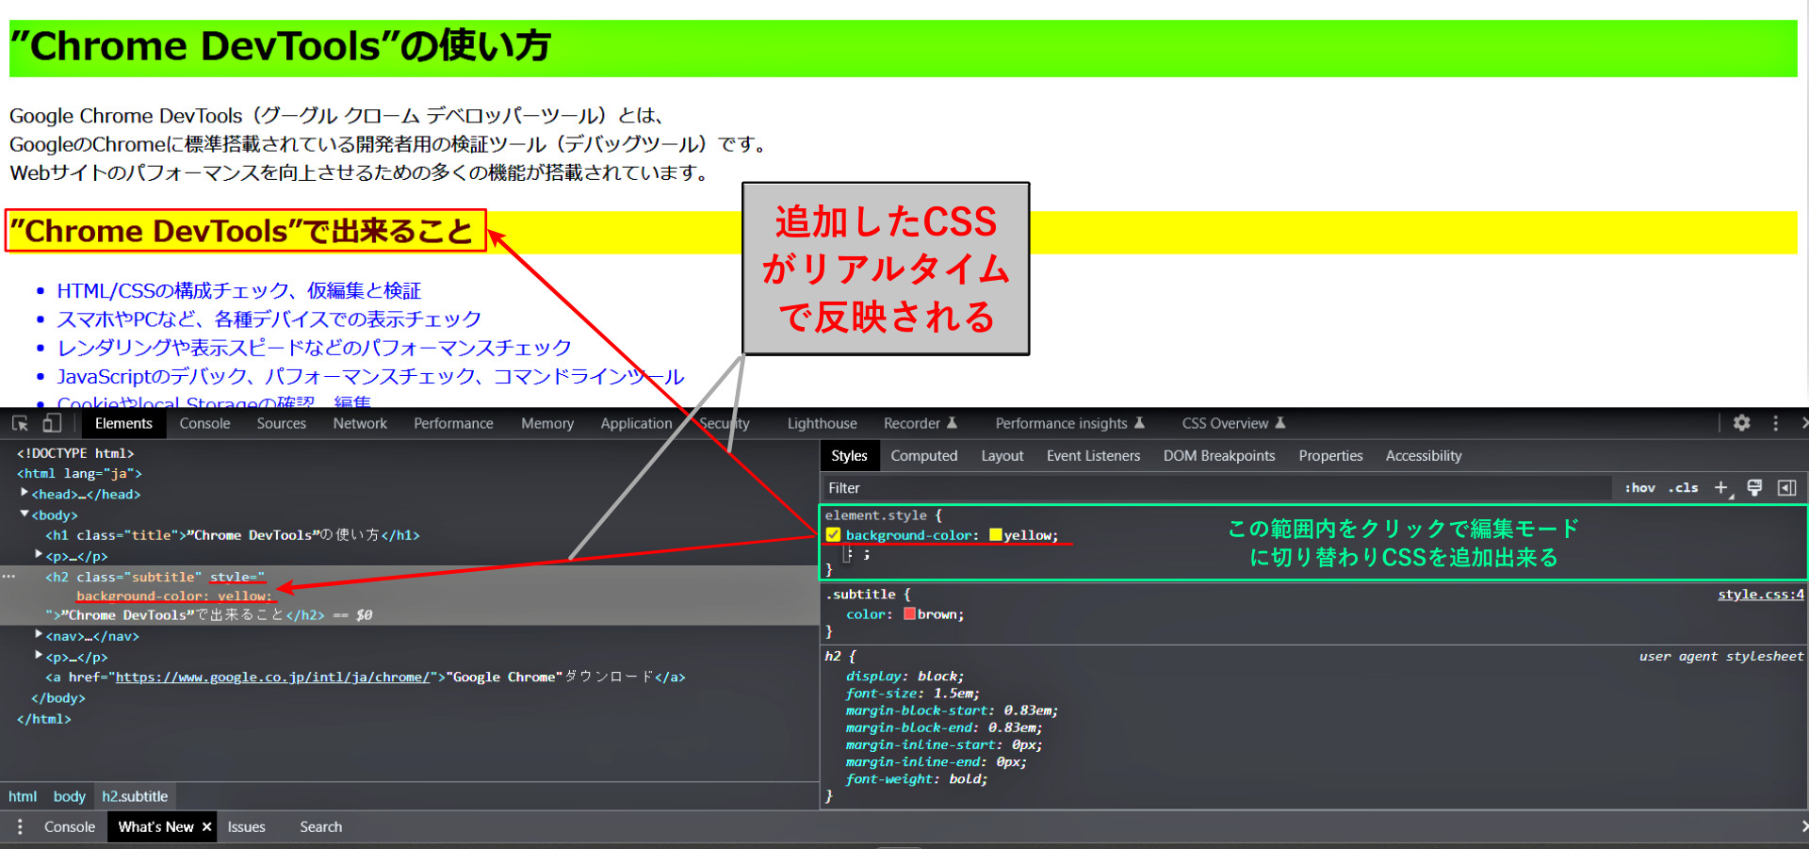Click the new style rule plus icon
Screen dimensions: 1809x849
coord(1721,488)
